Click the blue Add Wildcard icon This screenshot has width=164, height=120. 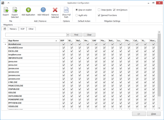click(x=43, y=10)
